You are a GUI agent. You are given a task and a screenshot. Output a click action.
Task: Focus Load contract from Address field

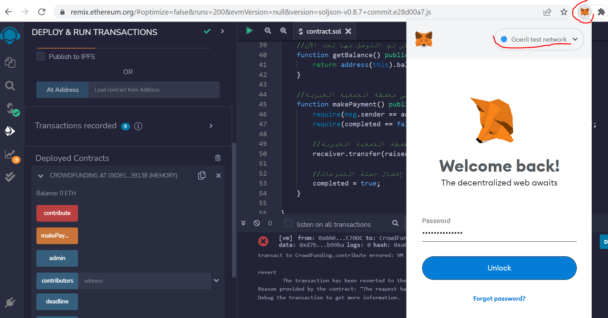[x=154, y=90]
